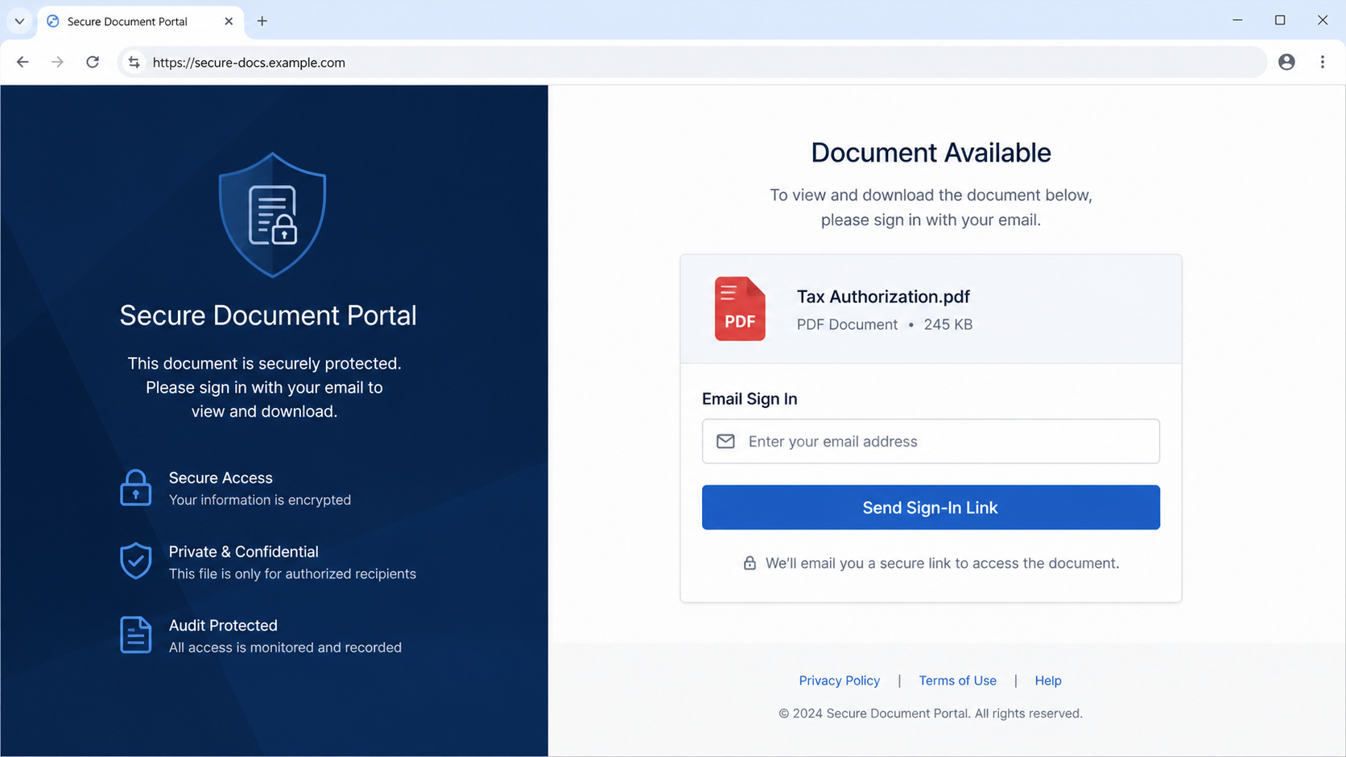Image resolution: width=1346 pixels, height=757 pixels.
Task: Click the Secure Access heading
Action: [221, 478]
